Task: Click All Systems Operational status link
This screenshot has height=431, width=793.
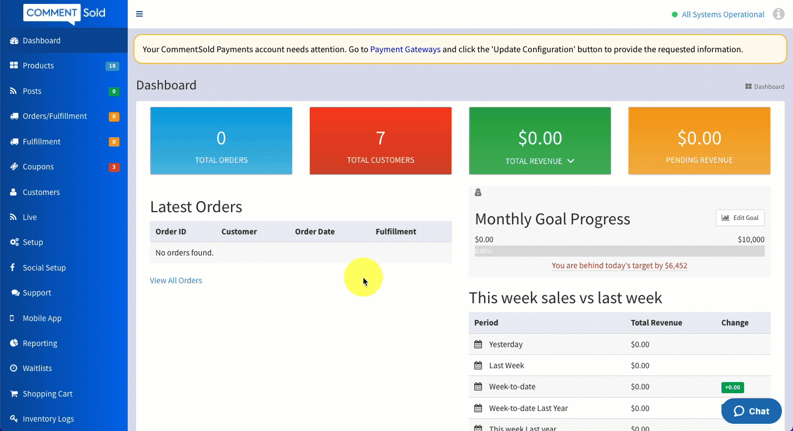Action: pyautogui.click(x=723, y=14)
